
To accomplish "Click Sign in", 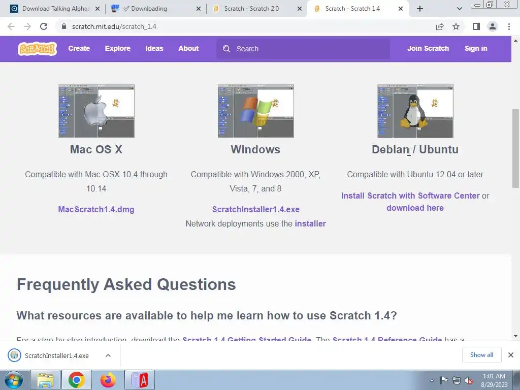I will click(x=476, y=48).
